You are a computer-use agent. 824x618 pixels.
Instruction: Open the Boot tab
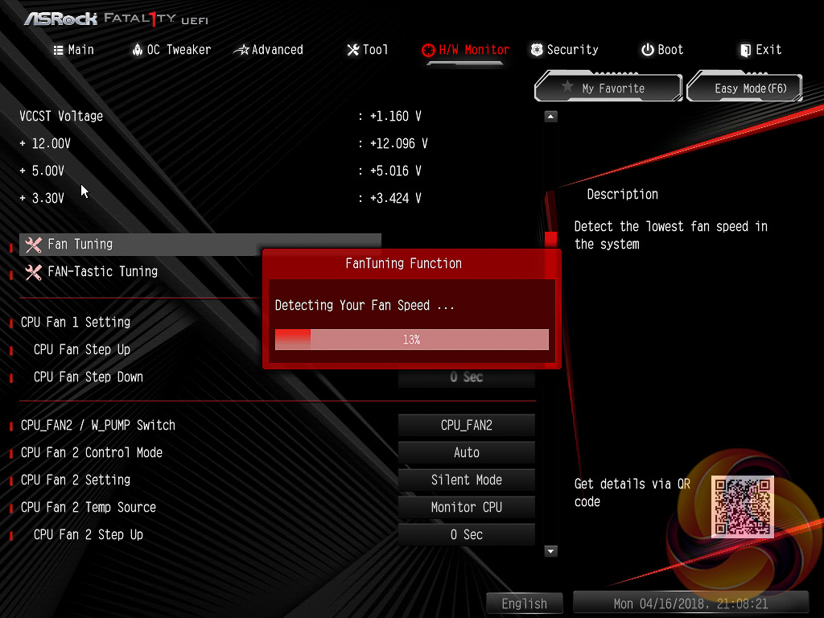click(x=662, y=50)
